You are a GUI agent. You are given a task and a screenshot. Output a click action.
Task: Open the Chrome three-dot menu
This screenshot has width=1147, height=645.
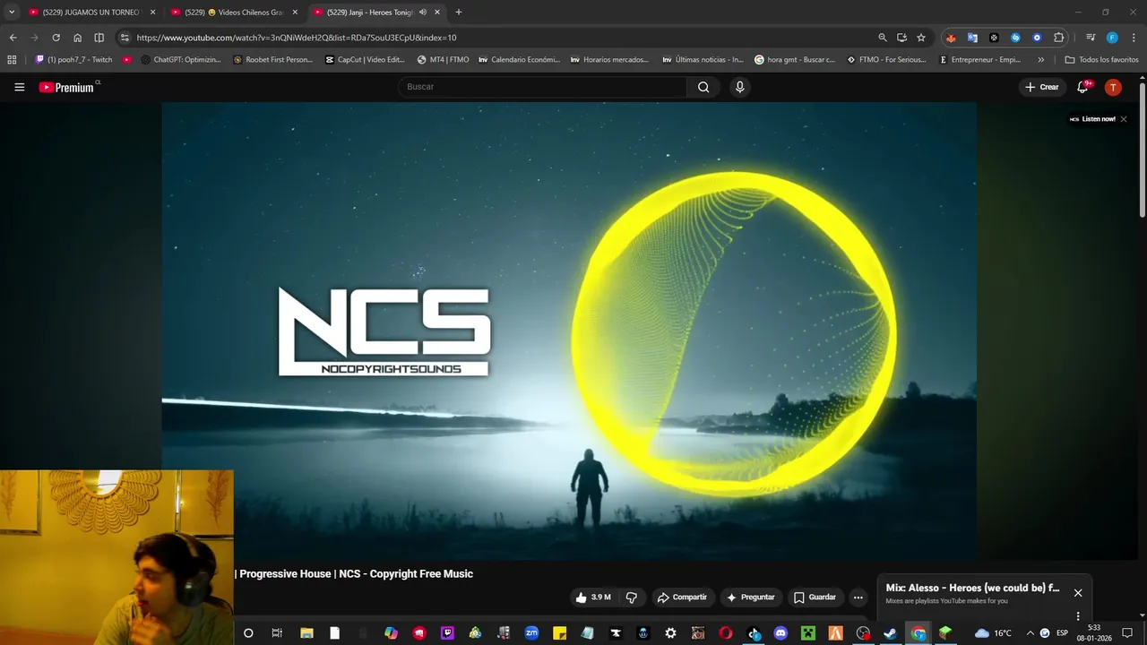pyautogui.click(x=1134, y=38)
